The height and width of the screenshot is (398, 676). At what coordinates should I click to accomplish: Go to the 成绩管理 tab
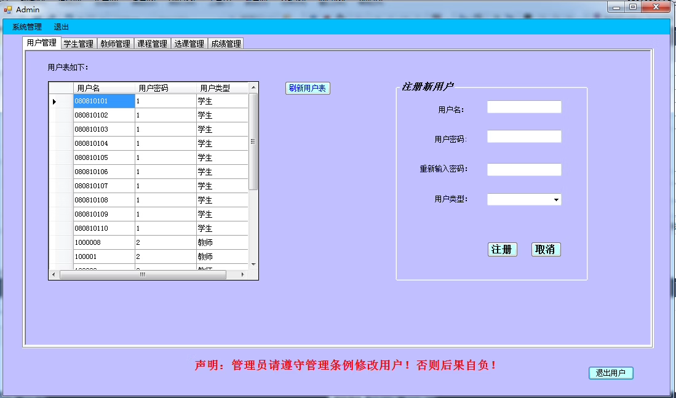(226, 44)
